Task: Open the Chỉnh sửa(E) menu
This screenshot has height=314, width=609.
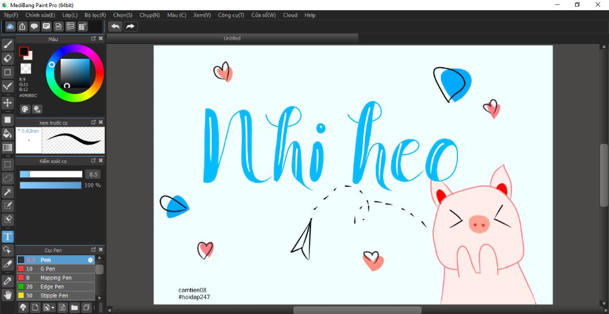Action: pos(40,15)
